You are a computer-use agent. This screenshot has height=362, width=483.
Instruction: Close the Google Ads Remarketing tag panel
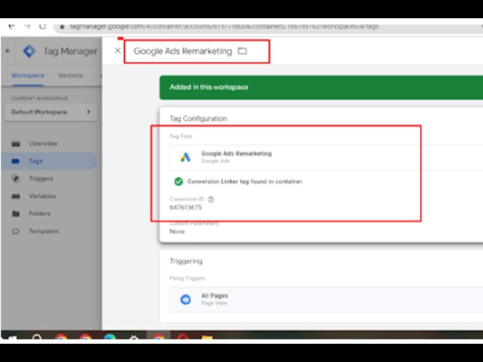[x=117, y=51]
